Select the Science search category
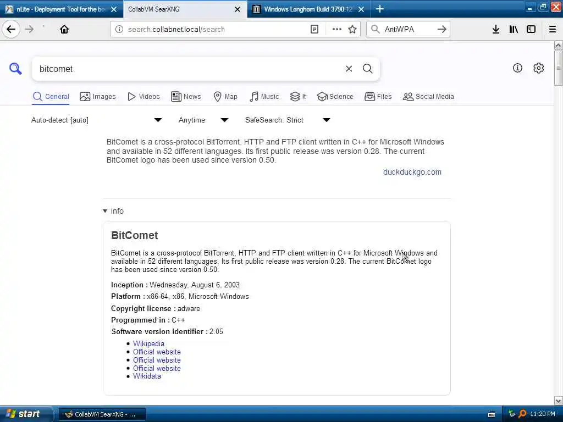Viewport: 563px width, 422px height. point(335,97)
